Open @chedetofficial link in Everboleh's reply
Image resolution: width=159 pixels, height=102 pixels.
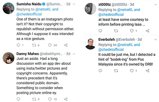click(x=111, y=49)
